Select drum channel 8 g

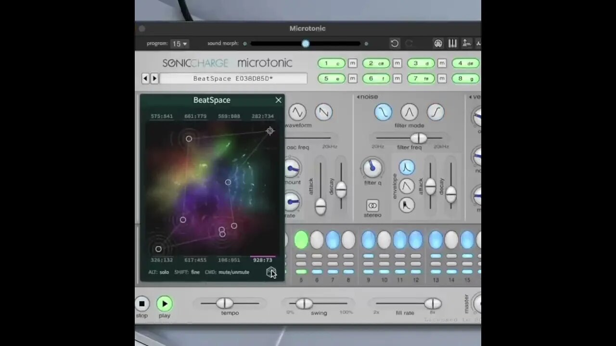465,78
